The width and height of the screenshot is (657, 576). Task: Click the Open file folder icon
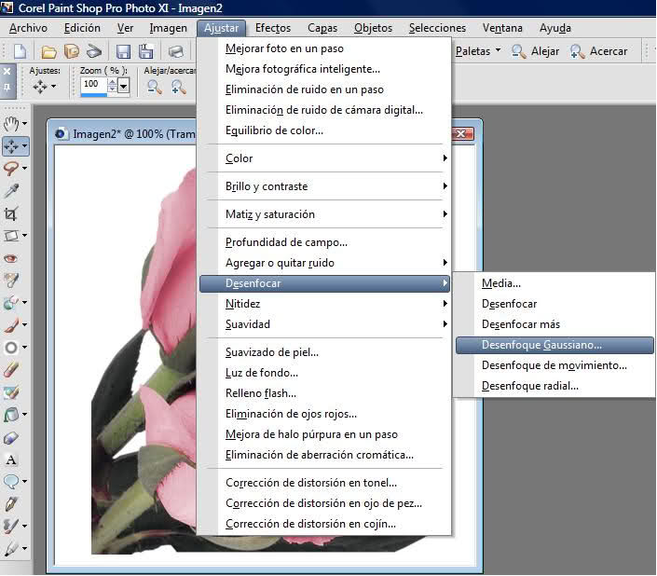[x=48, y=51]
